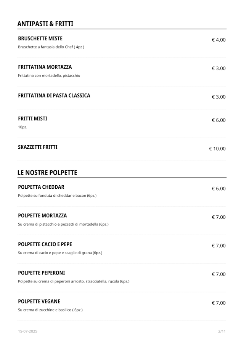
Task: Select the BRUSCHETTE MISTE menu item
Action: [x=40, y=39]
